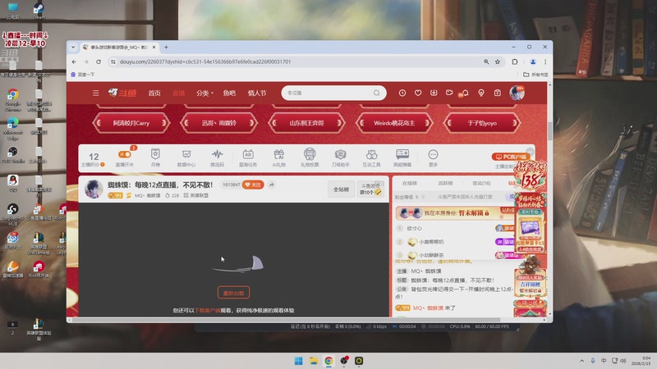Open the Chrome tab search dropdown
The width and height of the screenshot is (657, 369).
coord(73,48)
